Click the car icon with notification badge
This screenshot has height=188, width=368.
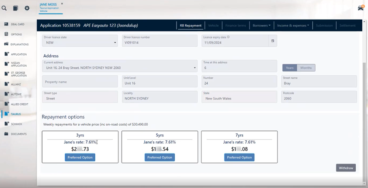coord(361,8)
